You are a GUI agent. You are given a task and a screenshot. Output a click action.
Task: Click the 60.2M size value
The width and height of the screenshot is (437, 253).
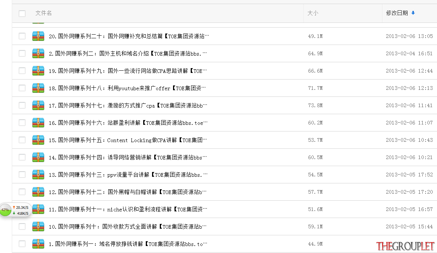tap(315, 123)
